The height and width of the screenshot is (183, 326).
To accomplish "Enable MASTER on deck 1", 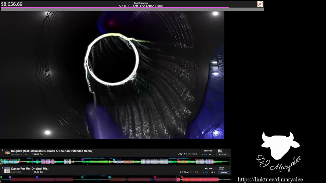I will click(222, 155).
